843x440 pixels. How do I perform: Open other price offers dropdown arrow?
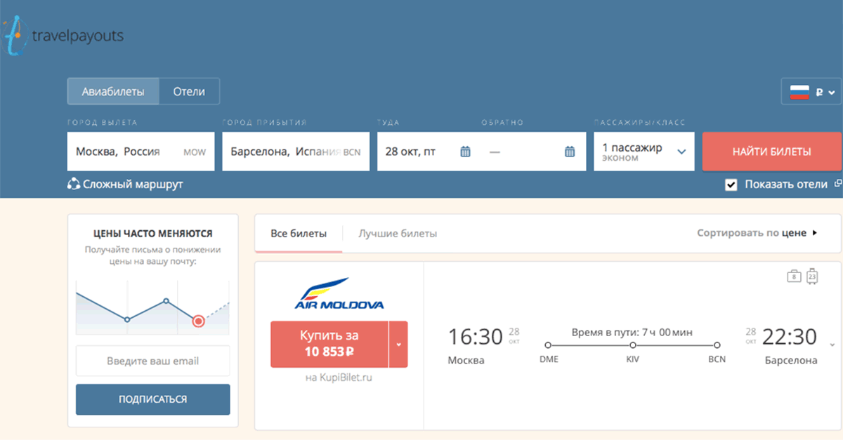coord(398,345)
